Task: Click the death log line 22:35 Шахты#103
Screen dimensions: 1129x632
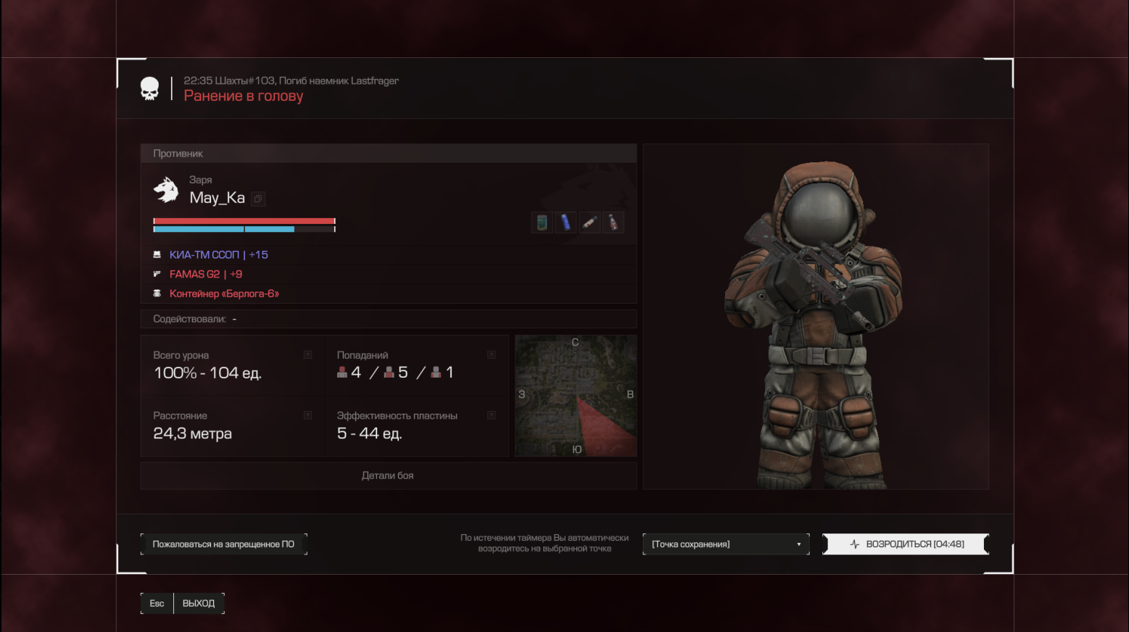Action: click(291, 80)
